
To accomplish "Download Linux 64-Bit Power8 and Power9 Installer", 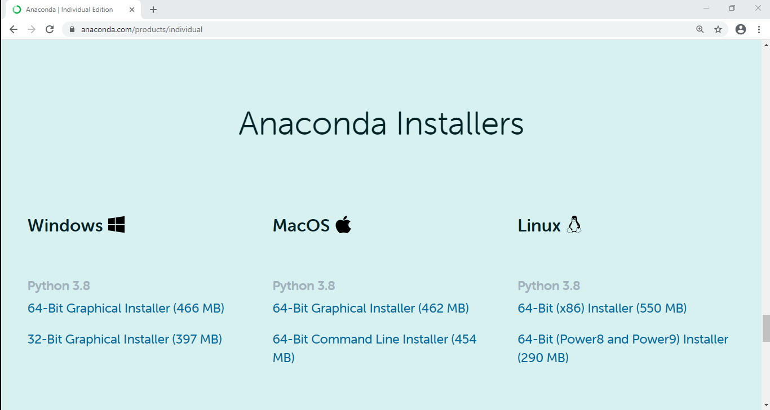I will pos(623,349).
